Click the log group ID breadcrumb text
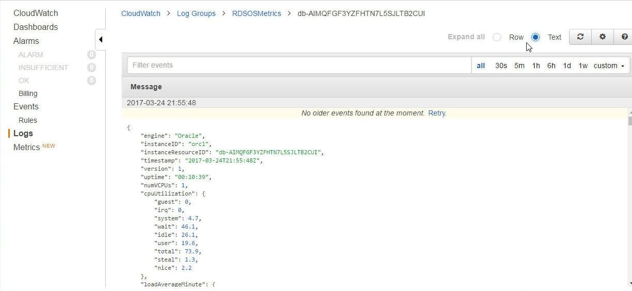 point(361,13)
